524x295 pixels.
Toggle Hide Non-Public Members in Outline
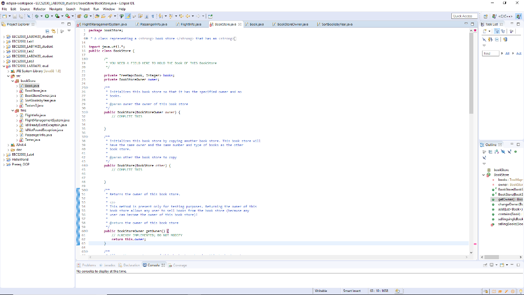(515, 152)
